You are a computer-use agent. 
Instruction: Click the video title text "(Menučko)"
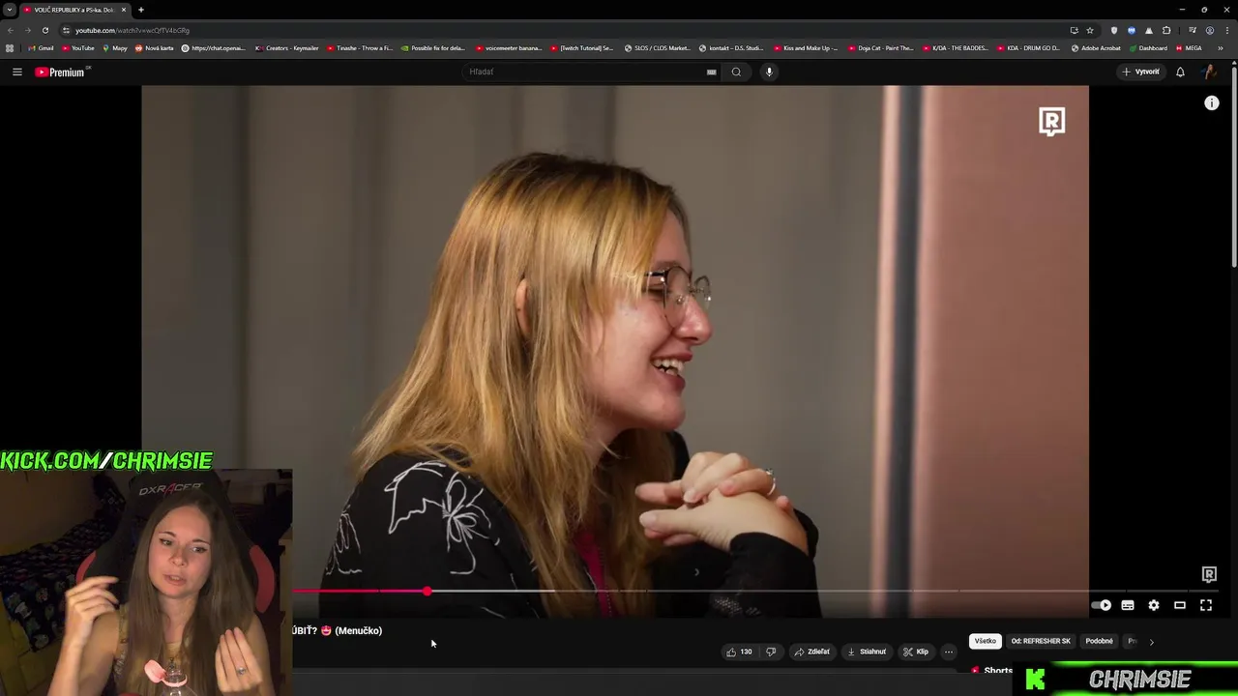[358, 630]
